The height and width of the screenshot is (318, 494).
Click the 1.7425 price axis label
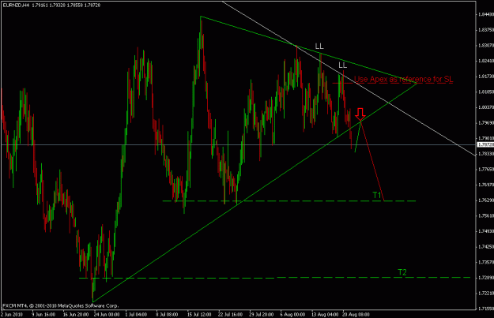pos(486,247)
